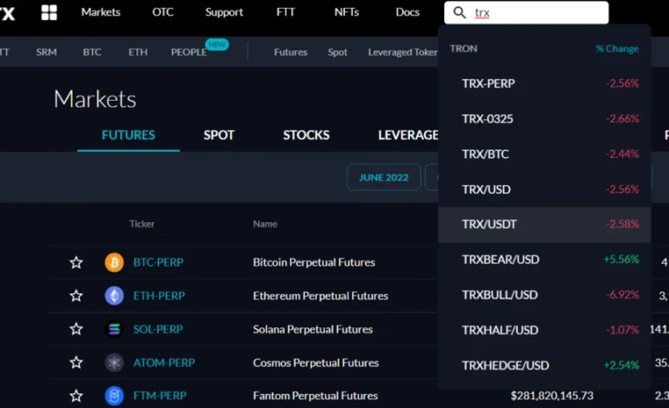Select PEOPLE in the quick bar
Screen dimensions: 669x408
pyautogui.click(x=189, y=52)
